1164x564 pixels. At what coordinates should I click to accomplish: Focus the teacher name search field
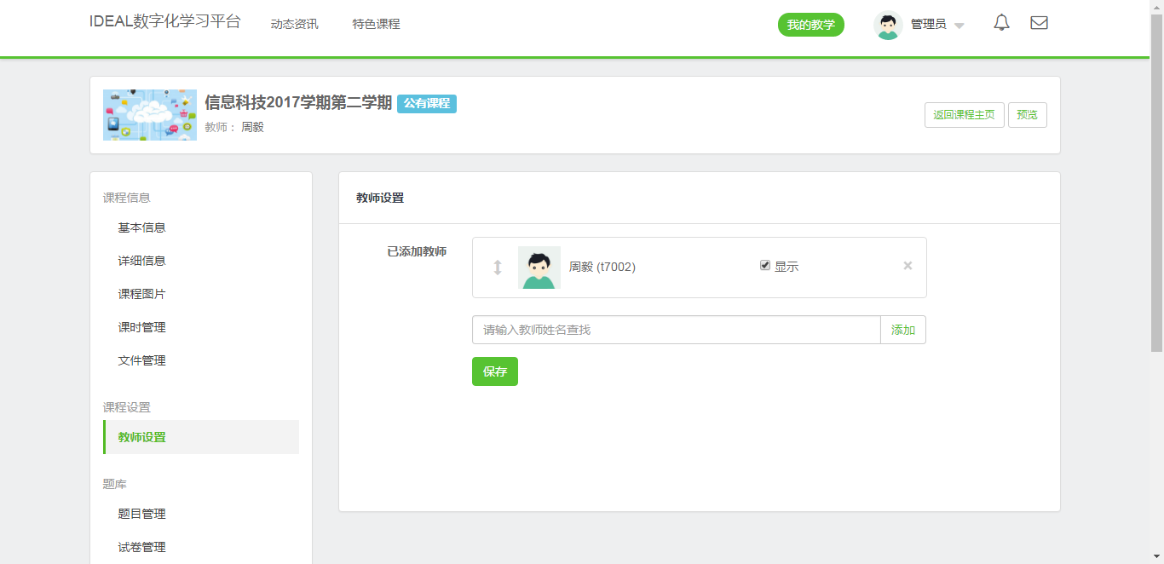(676, 330)
